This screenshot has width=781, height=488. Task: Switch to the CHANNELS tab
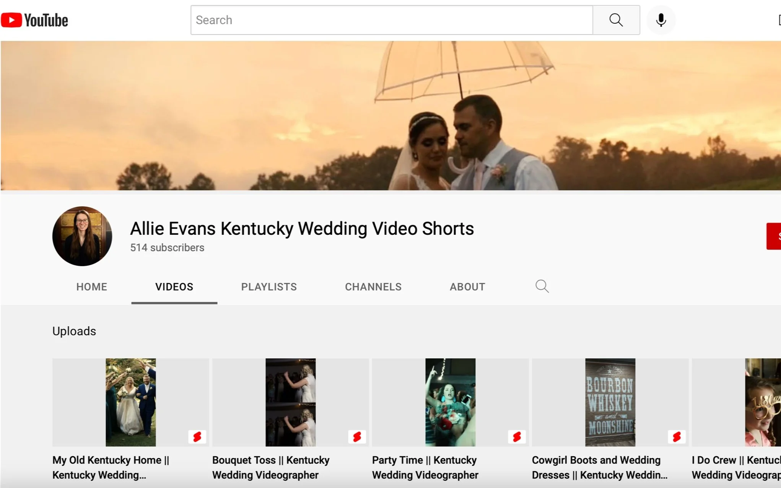(x=373, y=286)
